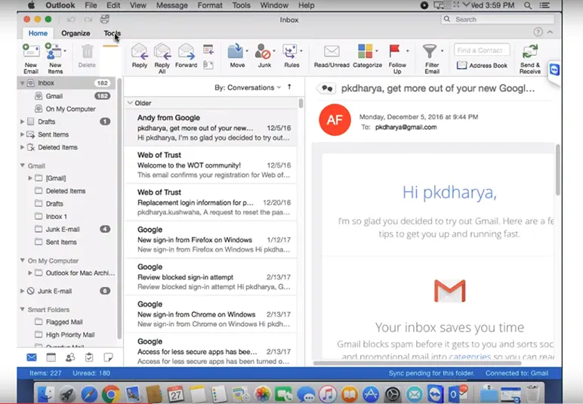Open Review blocked sign-in attempt email
The width and height of the screenshot is (583, 404).
tap(211, 276)
